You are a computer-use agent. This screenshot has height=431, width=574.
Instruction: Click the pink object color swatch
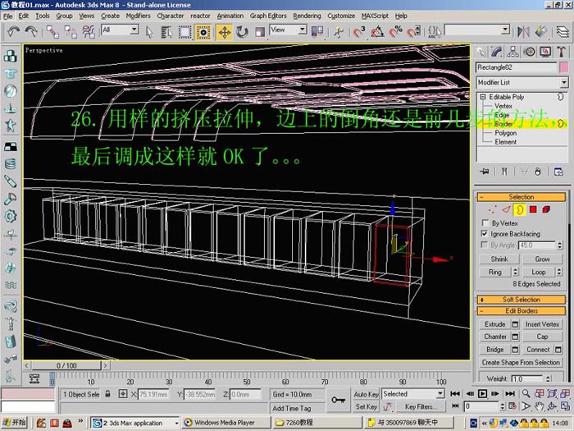click(x=564, y=67)
